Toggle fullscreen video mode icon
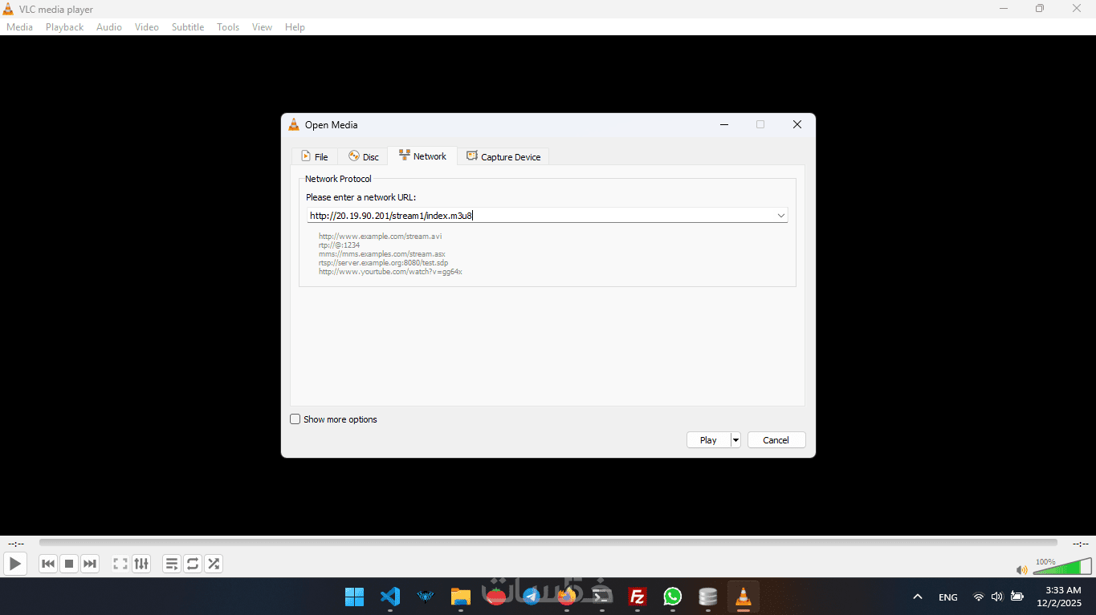 pos(120,564)
